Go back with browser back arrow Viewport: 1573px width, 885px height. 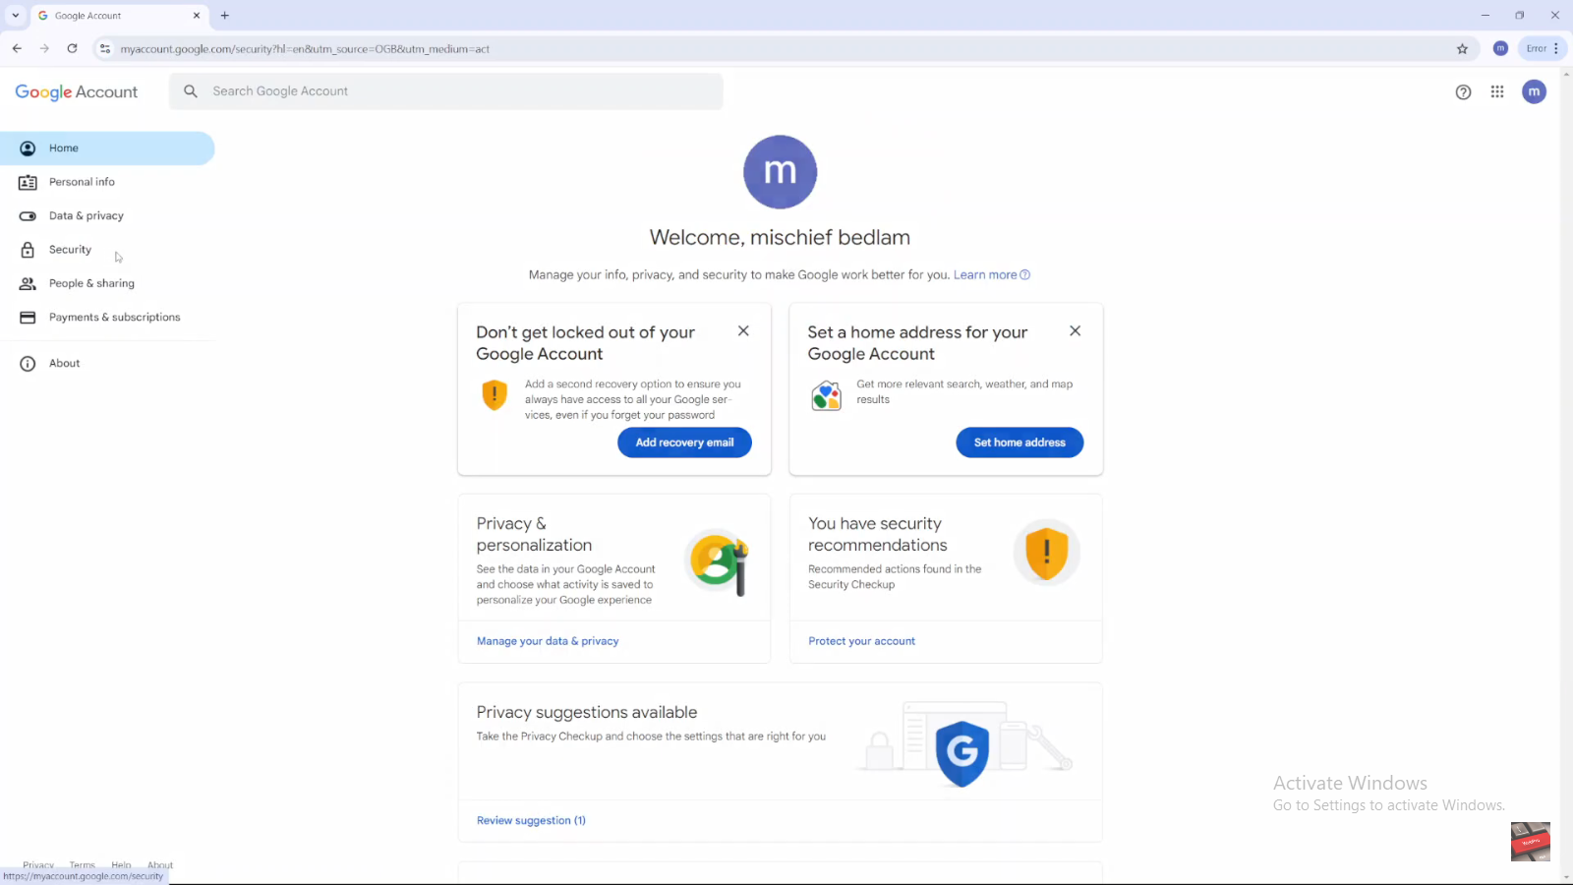point(17,48)
